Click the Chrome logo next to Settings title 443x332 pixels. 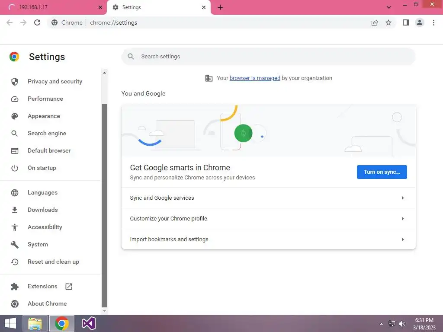coord(14,57)
